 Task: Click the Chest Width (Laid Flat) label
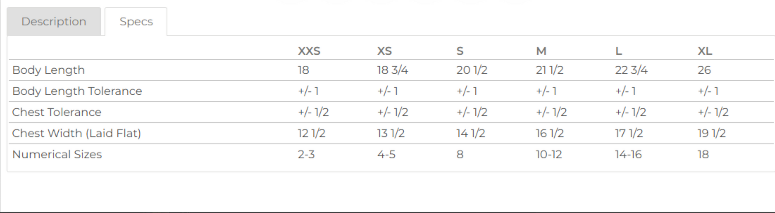click(76, 133)
